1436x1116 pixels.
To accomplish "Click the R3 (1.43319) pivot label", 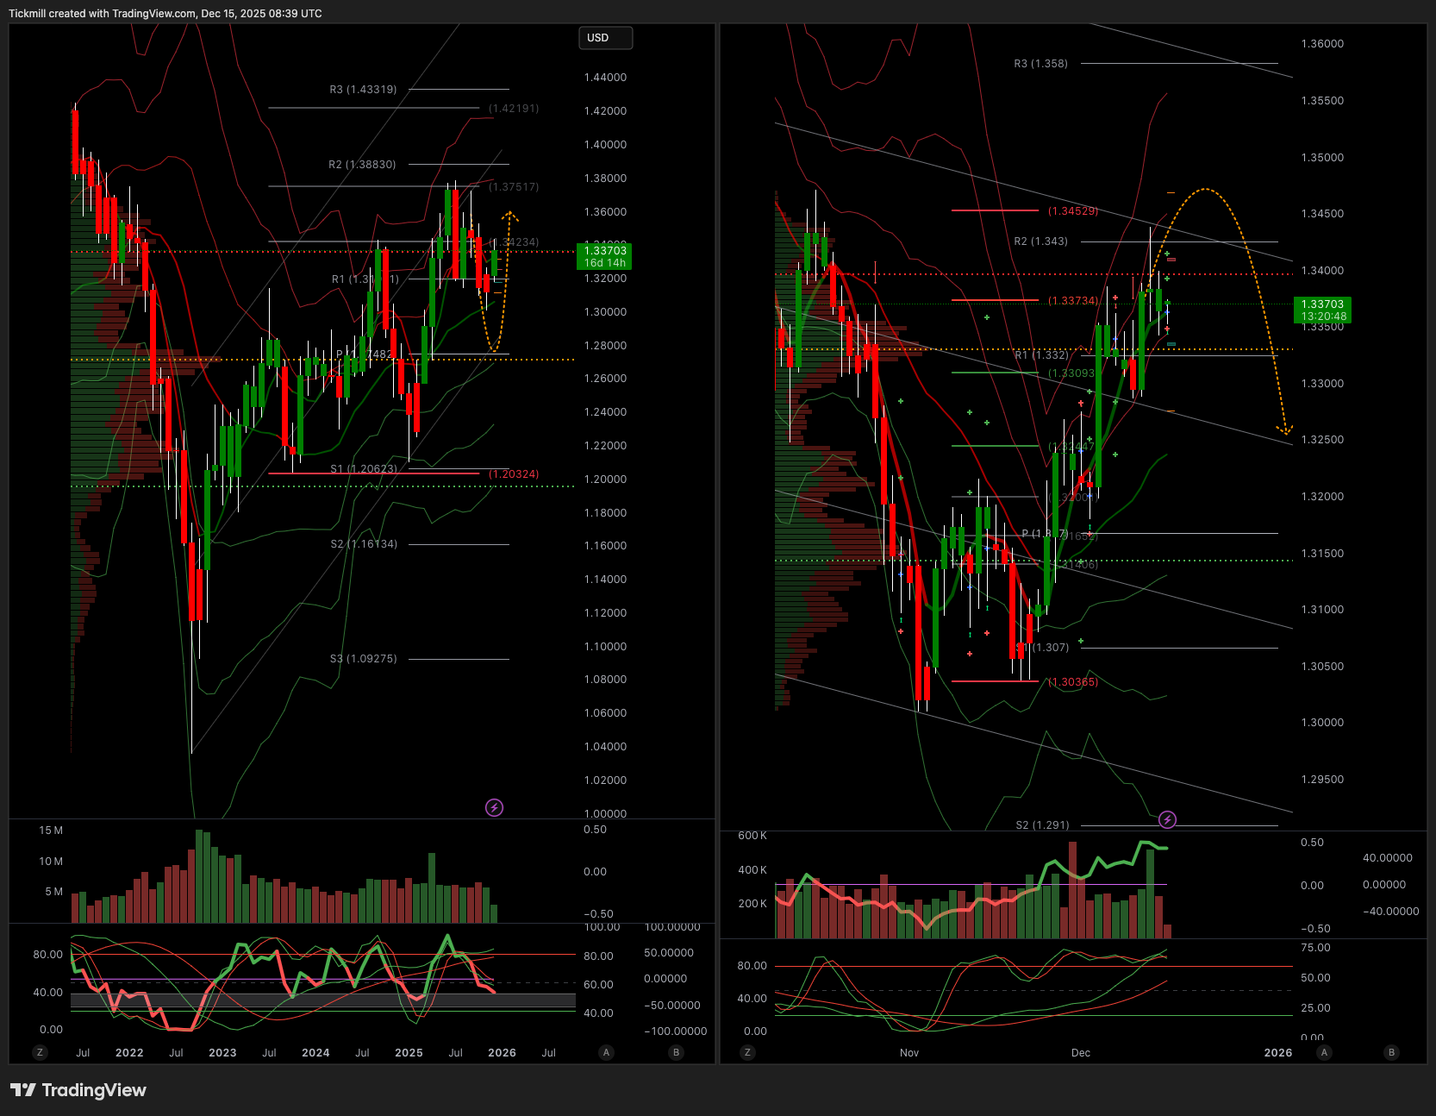I will click(x=363, y=90).
